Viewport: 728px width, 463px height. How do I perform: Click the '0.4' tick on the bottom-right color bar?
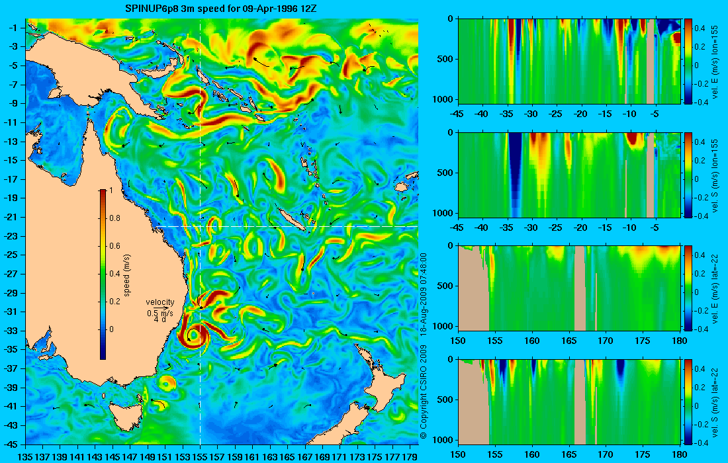[x=700, y=369]
